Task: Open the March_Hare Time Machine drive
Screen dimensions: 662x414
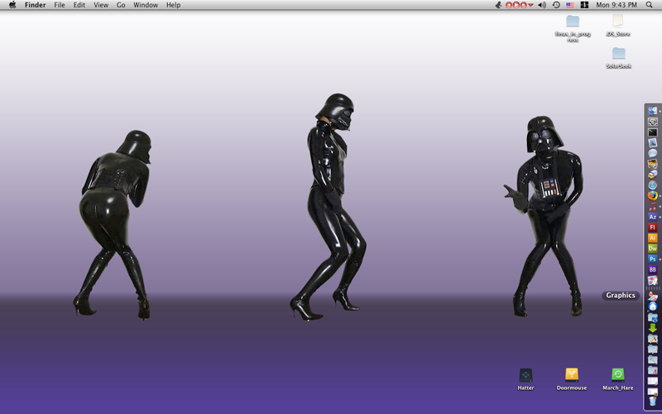Action: click(617, 375)
